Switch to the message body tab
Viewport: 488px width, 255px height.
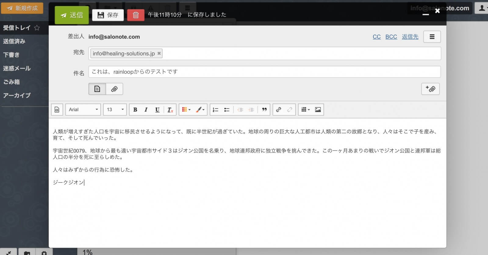tap(97, 89)
